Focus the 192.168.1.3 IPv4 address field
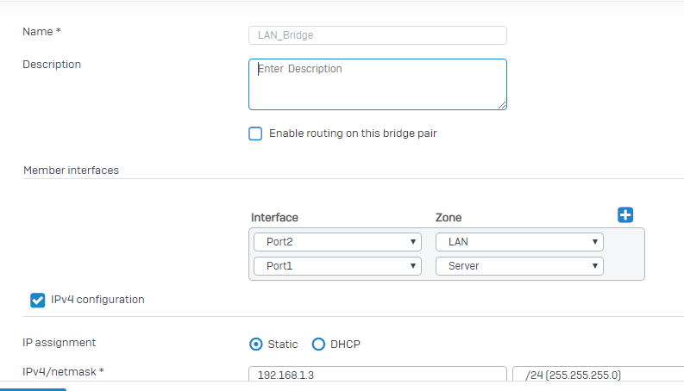 pyautogui.click(x=377, y=375)
